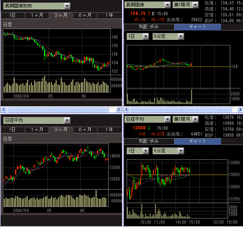Screen dimensions: 243x227
Task: Click right scroll arrow under 長期国債 intraday chart
Action: (240, 109)
